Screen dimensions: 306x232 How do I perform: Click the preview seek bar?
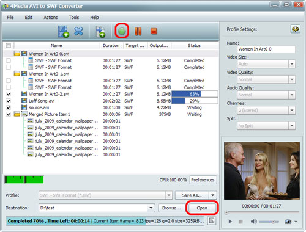[262, 212]
